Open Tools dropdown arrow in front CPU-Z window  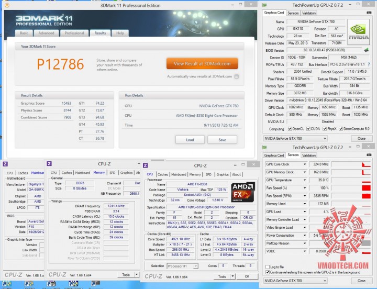pos(232,276)
